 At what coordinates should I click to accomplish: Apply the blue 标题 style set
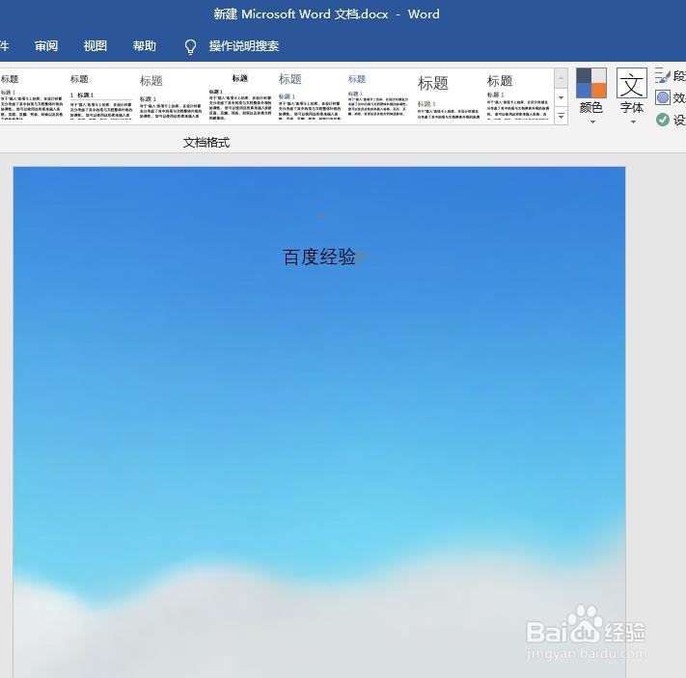point(378,96)
